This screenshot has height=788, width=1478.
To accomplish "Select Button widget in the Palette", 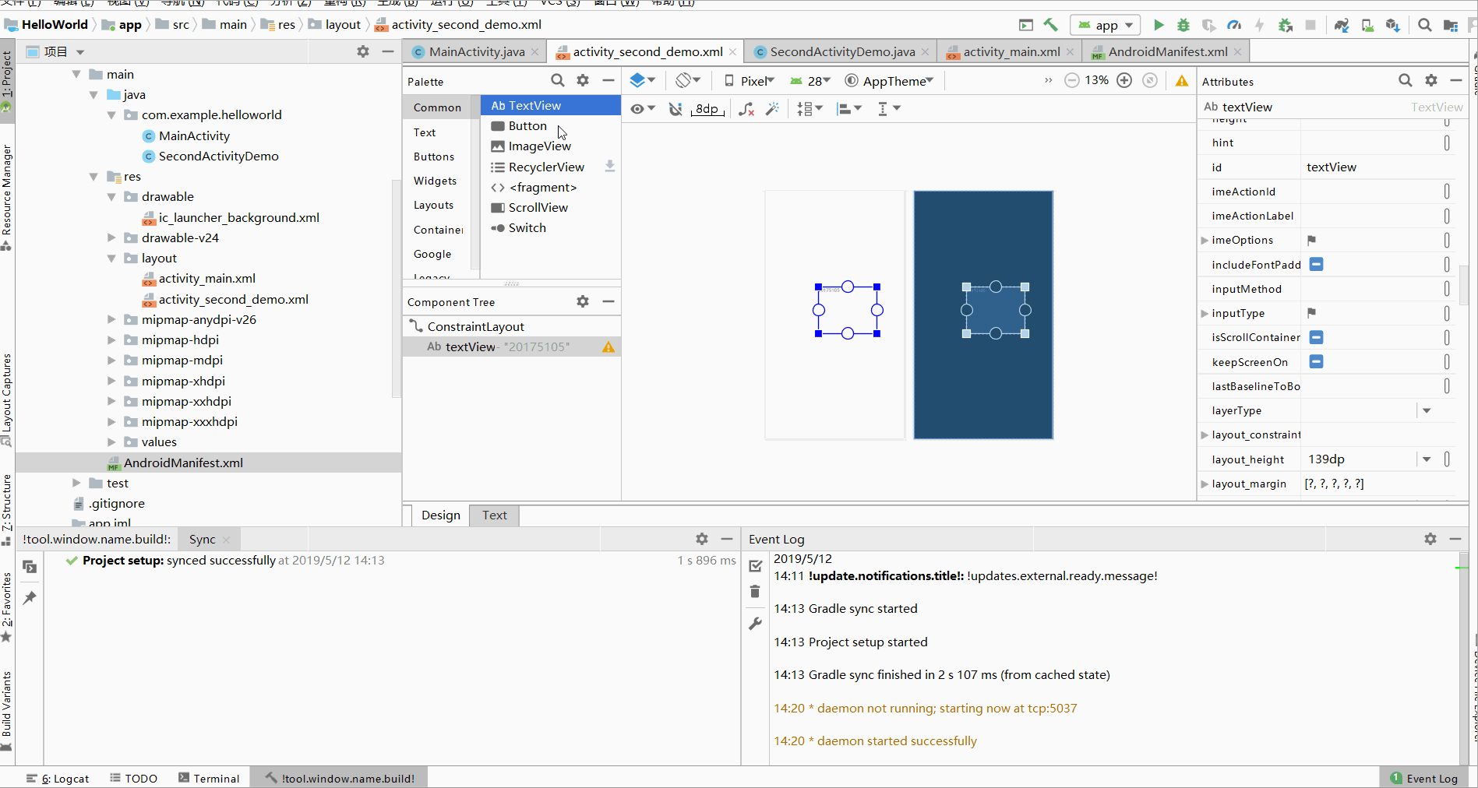I will [x=527, y=126].
